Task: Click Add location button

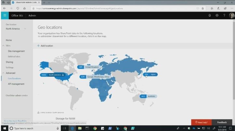Action: 45,46
